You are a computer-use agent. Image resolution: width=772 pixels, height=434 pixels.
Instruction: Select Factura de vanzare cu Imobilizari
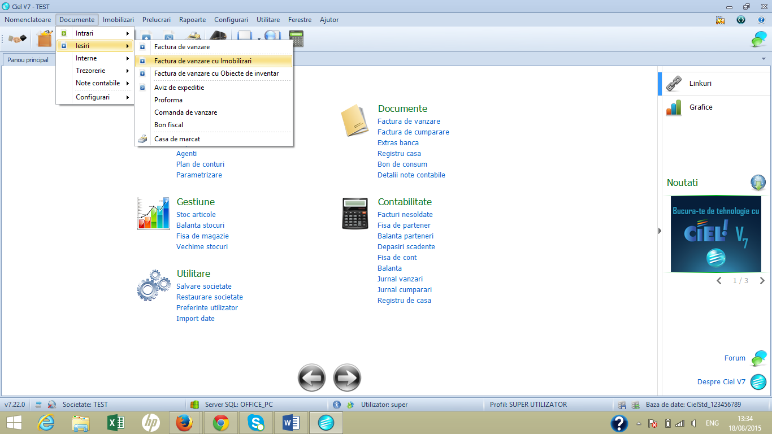tap(214, 61)
